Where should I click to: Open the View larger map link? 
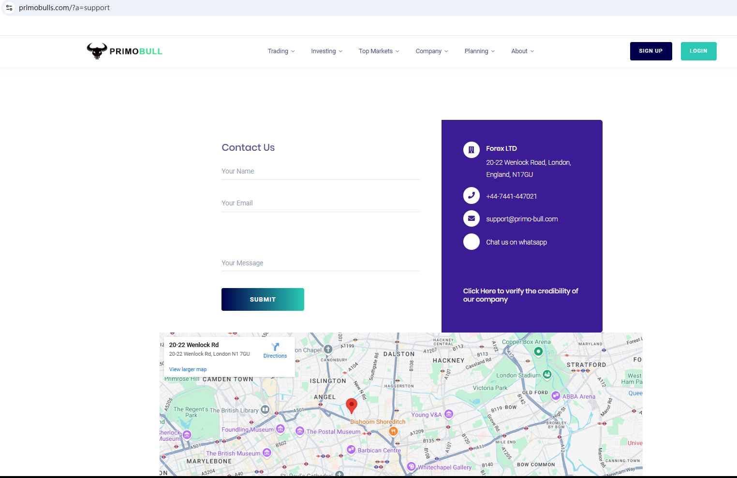click(x=188, y=369)
